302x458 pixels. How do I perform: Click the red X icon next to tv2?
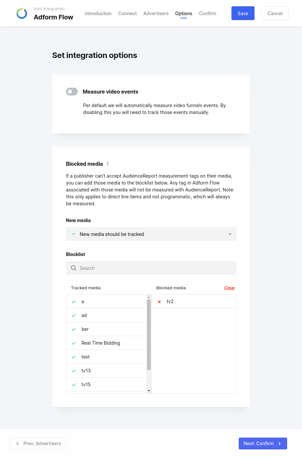[x=159, y=302]
